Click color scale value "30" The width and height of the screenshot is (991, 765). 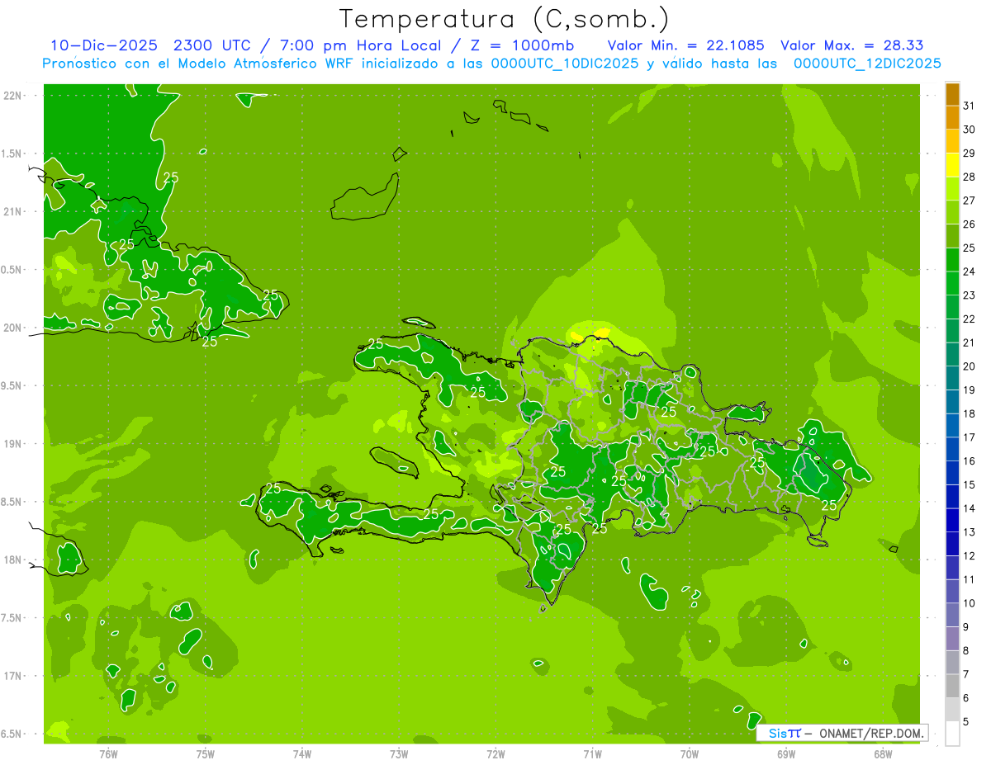coord(970,130)
